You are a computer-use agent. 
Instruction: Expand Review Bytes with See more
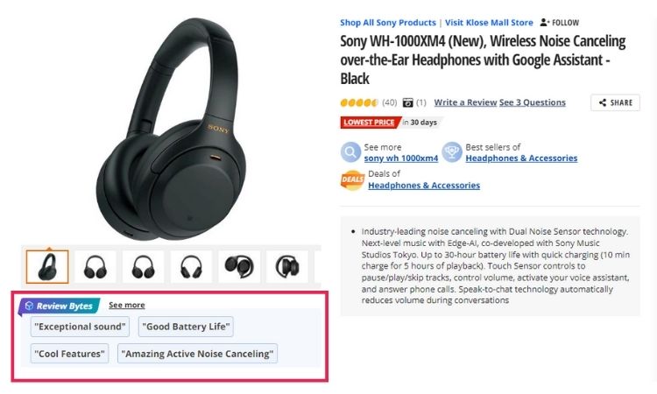pos(127,305)
